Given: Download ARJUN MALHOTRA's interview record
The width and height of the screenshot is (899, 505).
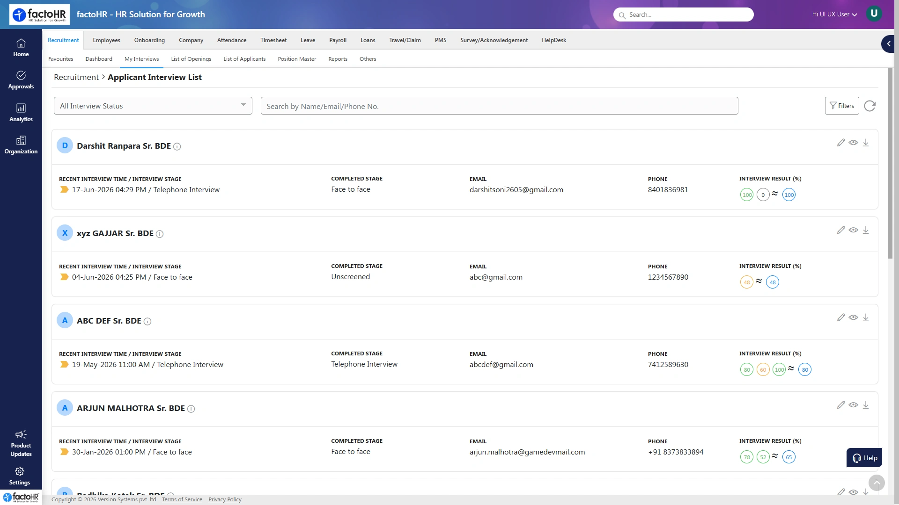Looking at the screenshot, I should (x=866, y=405).
